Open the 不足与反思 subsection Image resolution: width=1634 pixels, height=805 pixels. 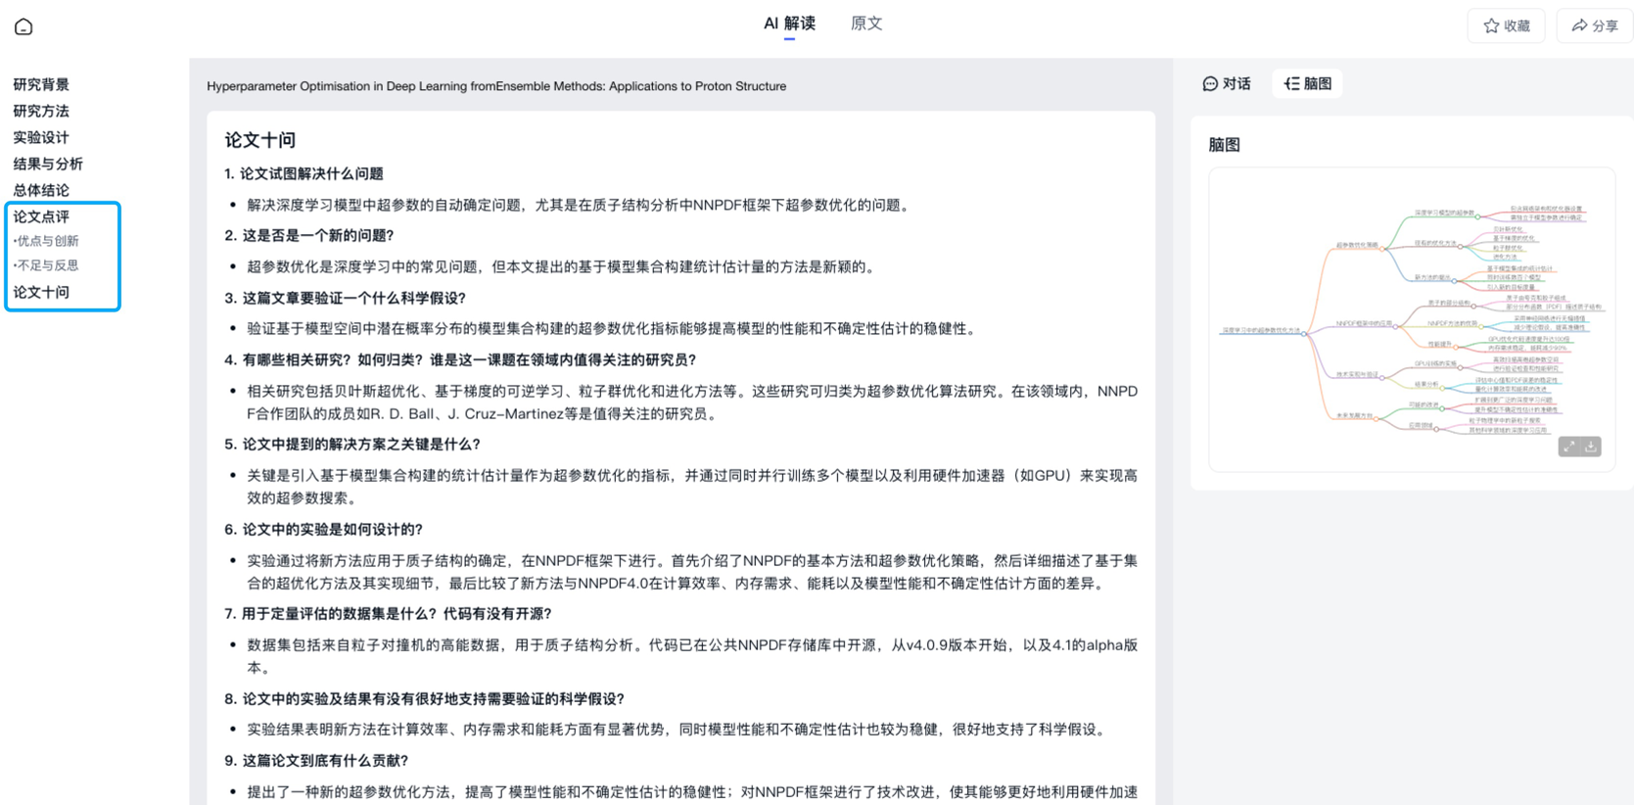click(47, 265)
